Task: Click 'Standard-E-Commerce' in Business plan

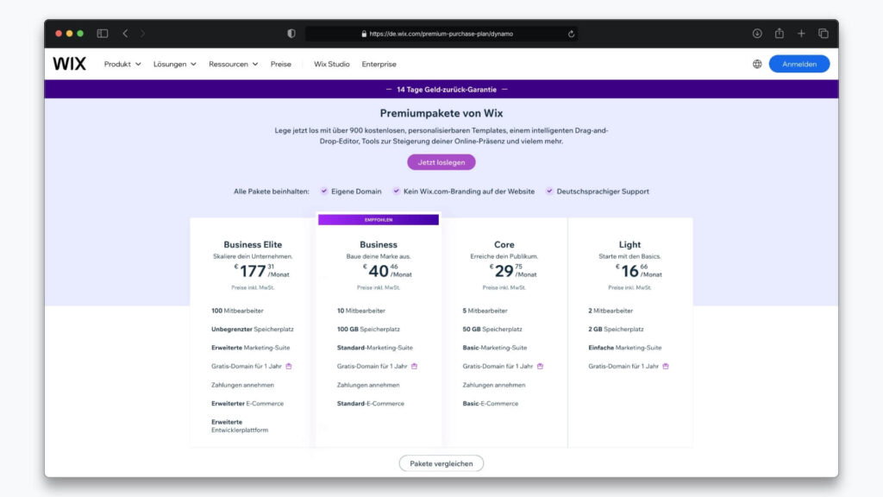Action: tap(371, 404)
